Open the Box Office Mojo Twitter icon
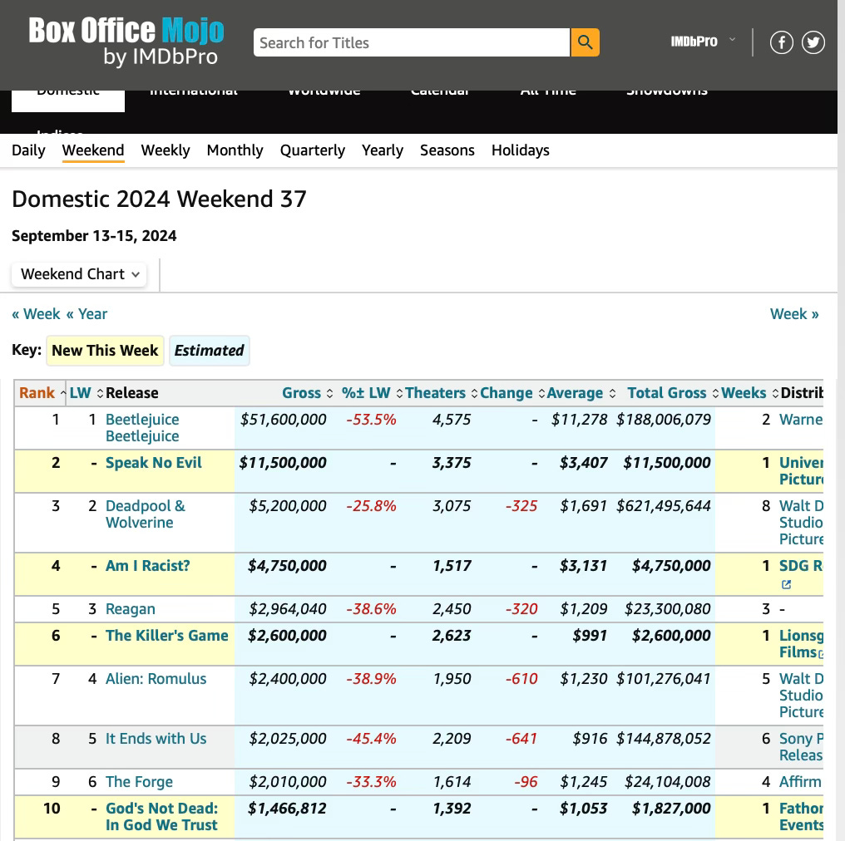The height and width of the screenshot is (841, 845). (813, 42)
